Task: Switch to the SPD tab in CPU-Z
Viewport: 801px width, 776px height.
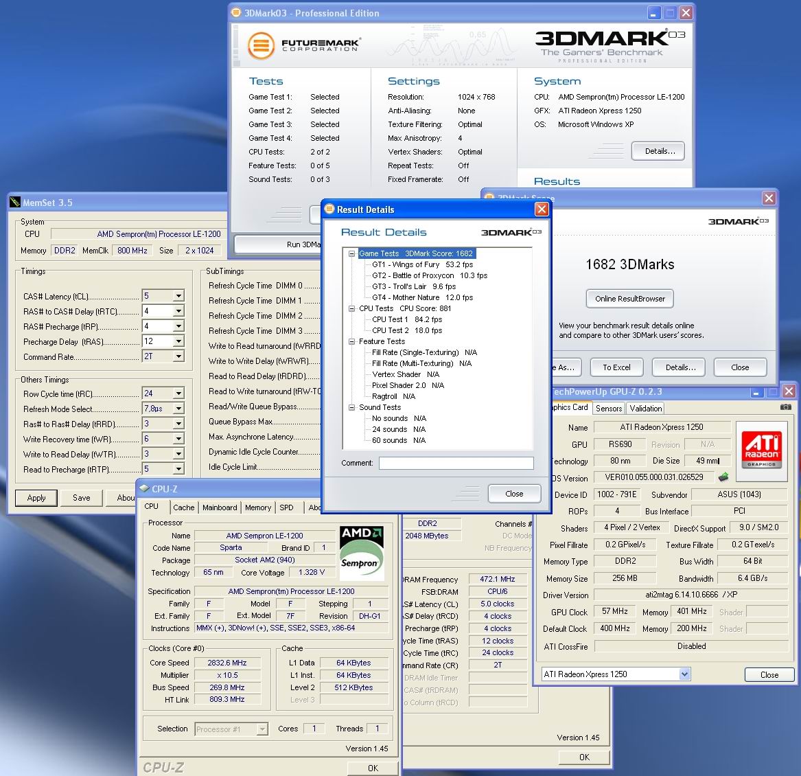Action: point(287,507)
